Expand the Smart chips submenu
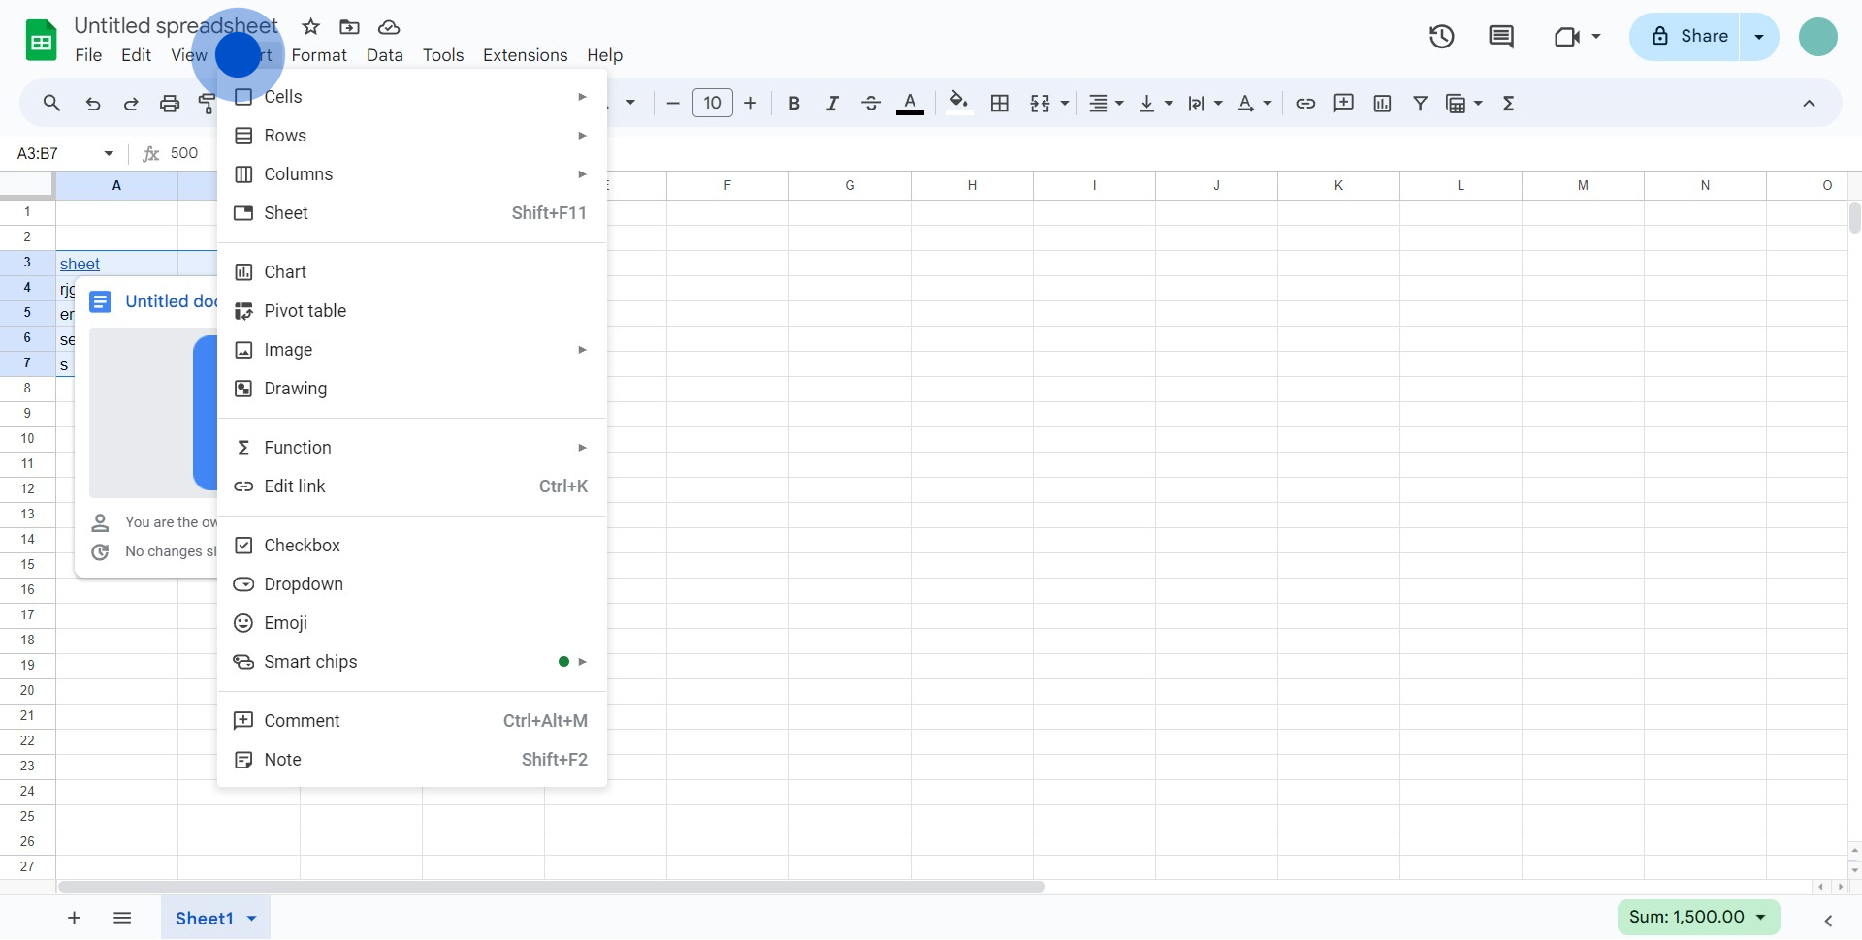 coord(310,662)
